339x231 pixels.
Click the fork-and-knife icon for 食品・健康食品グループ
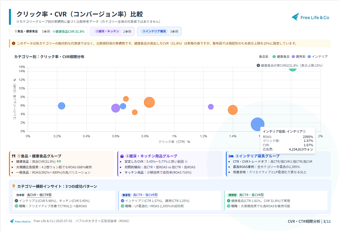click(x=14, y=156)
